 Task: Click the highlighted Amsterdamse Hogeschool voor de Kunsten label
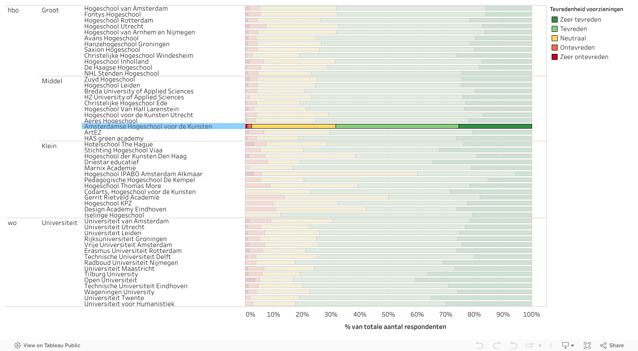point(148,126)
